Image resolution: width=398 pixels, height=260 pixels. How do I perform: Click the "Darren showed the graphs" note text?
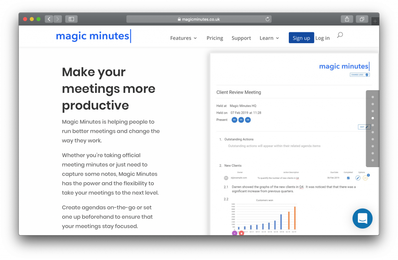[x=294, y=189]
